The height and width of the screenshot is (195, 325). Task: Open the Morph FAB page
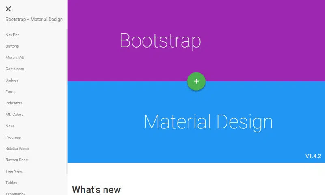click(x=15, y=58)
